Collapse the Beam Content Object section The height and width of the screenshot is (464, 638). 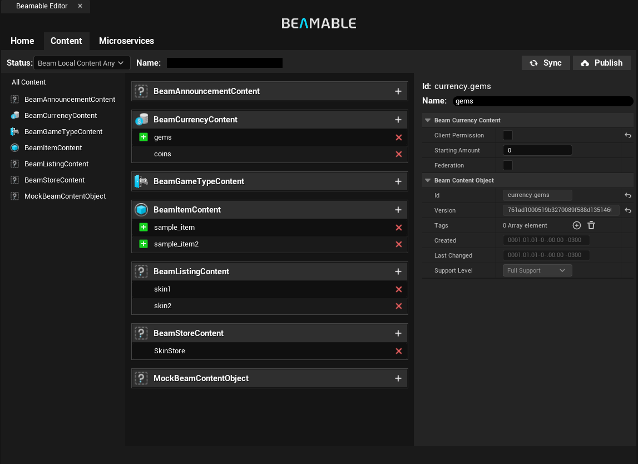[x=428, y=180]
